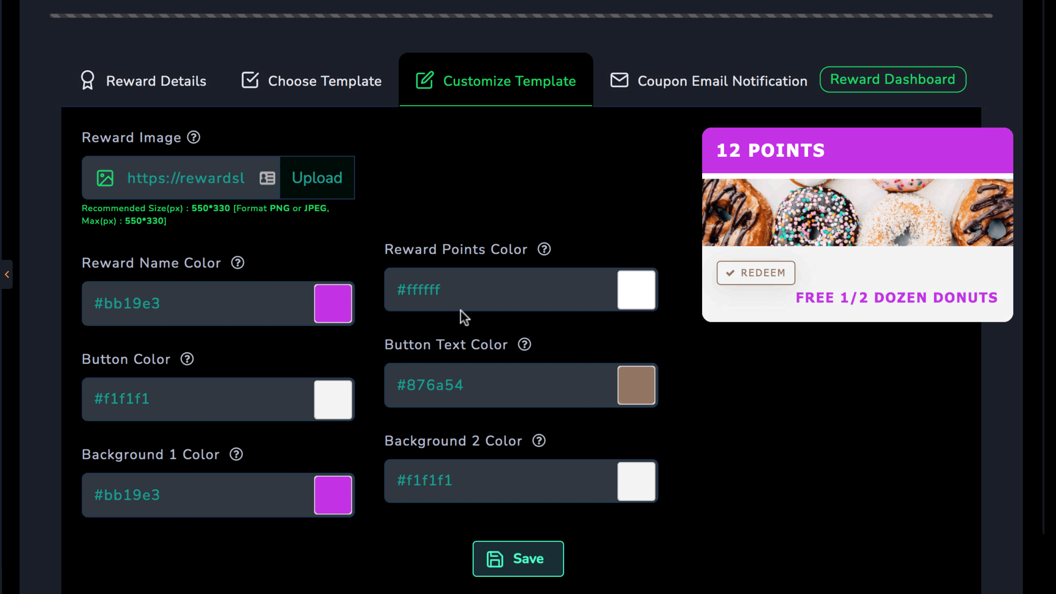
Task: Open the Reward Details tab
Action: (144, 81)
